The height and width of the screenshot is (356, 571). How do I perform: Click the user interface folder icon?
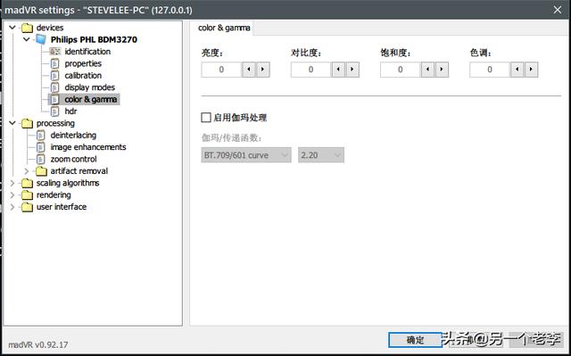27,207
